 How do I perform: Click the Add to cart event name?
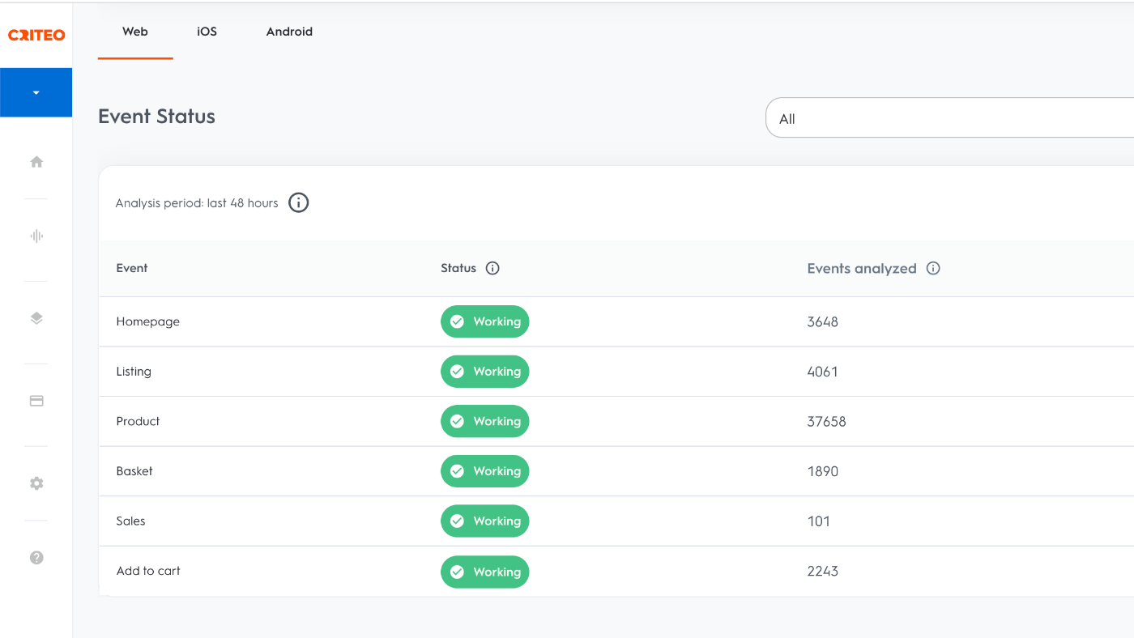(x=148, y=572)
